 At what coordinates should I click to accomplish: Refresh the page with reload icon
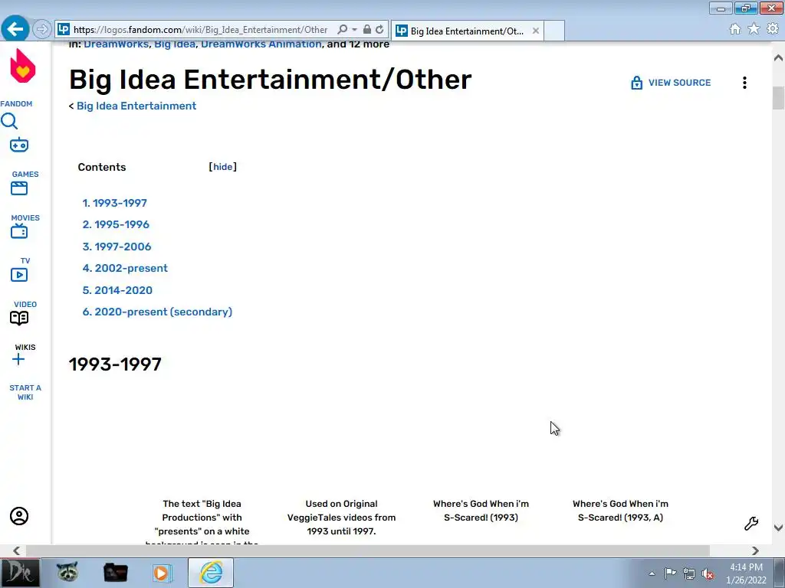click(x=379, y=30)
